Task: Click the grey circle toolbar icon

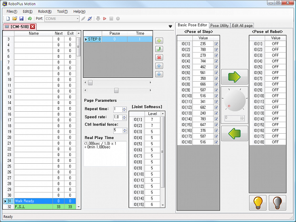Action: pos(118,19)
